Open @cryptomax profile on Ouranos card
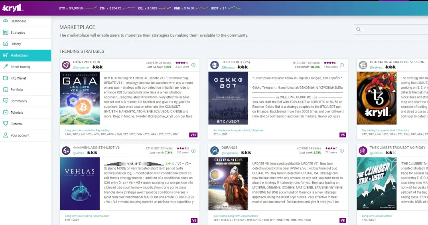 (230, 153)
